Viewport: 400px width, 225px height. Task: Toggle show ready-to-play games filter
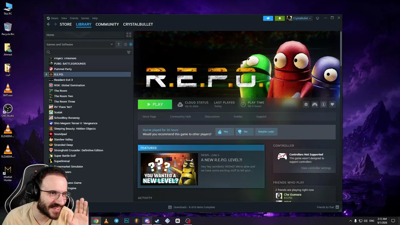(131, 44)
